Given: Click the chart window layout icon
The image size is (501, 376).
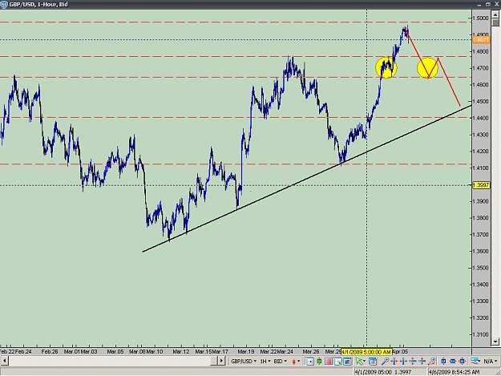Looking at the screenshot, I should point(347,362).
